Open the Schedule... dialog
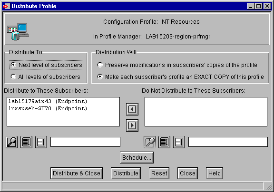This screenshot has height=192, width=274. [137, 158]
